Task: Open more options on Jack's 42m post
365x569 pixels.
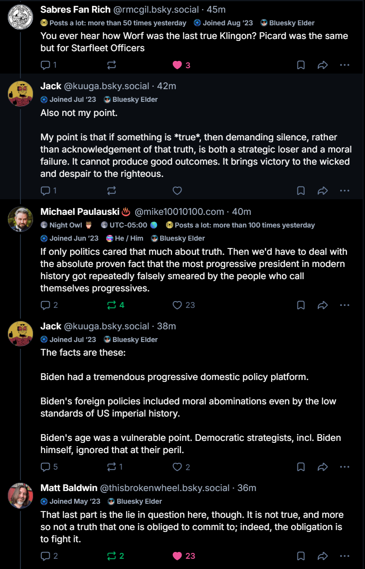Action: 345,190
